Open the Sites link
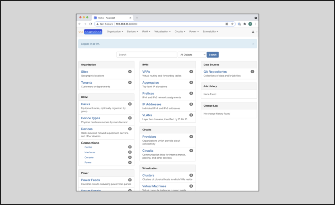Screen dimensions: 335x205 click(x=85, y=72)
